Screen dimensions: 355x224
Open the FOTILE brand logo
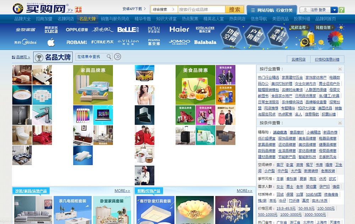102,42
